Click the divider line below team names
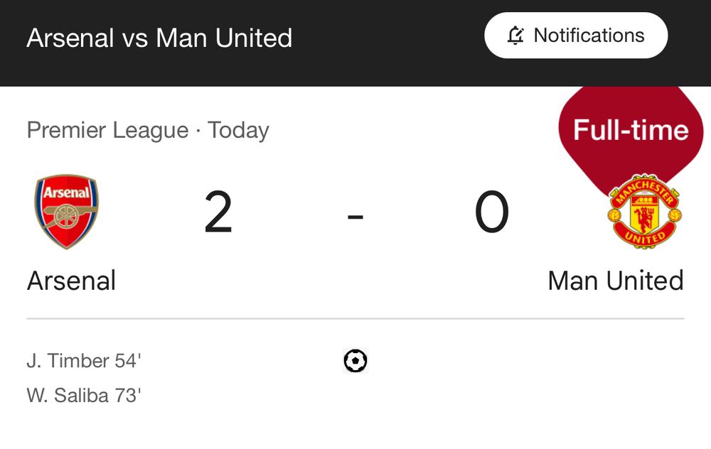711x449 pixels. coord(355,318)
